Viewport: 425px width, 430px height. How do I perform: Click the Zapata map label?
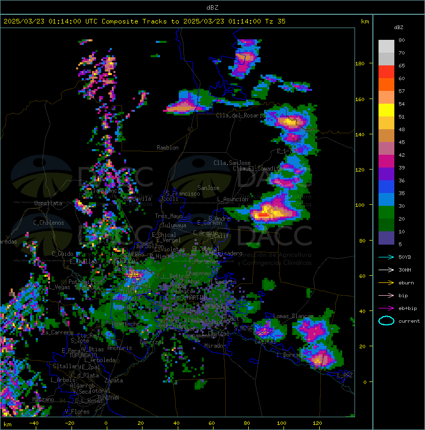(113, 380)
